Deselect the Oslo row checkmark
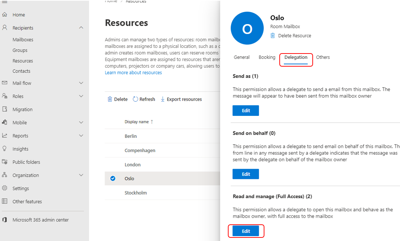Image resolution: width=400 pixels, height=241 pixels. tap(113, 178)
